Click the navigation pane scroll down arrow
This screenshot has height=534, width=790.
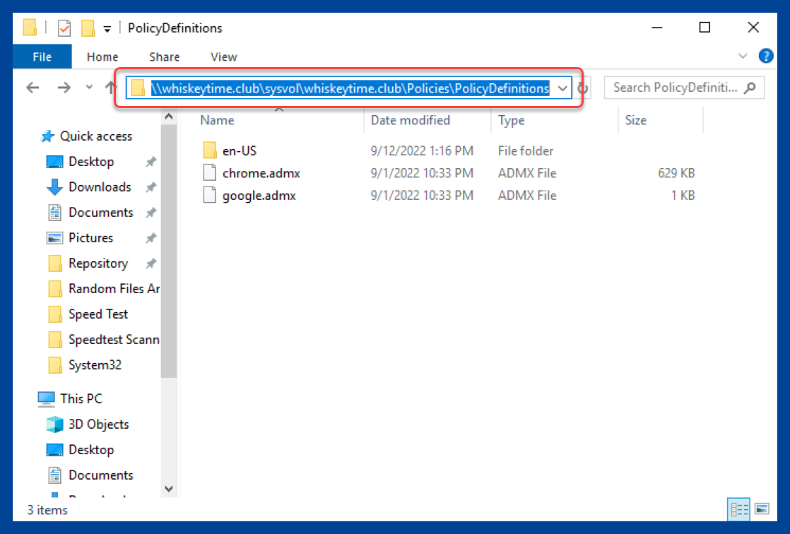[x=169, y=490]
